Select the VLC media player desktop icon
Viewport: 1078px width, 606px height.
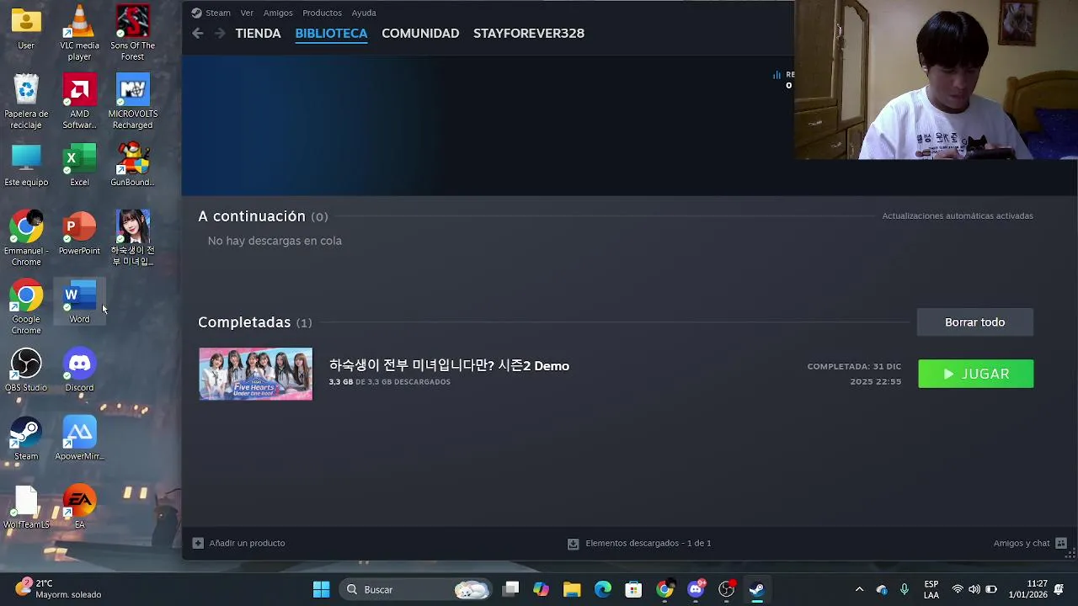[x=79, y=33]
